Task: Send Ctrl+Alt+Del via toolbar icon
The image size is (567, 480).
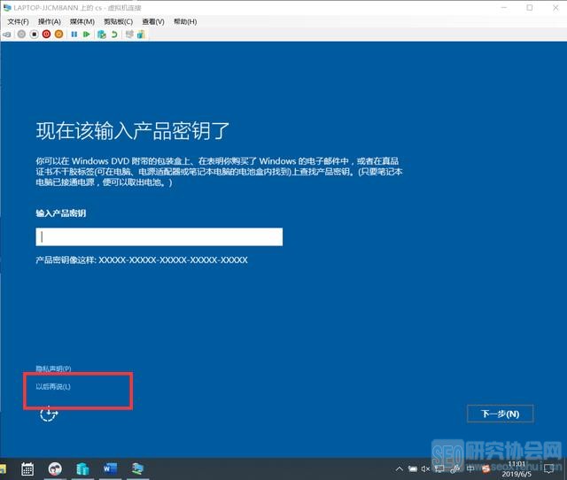Action: point(7,35)
